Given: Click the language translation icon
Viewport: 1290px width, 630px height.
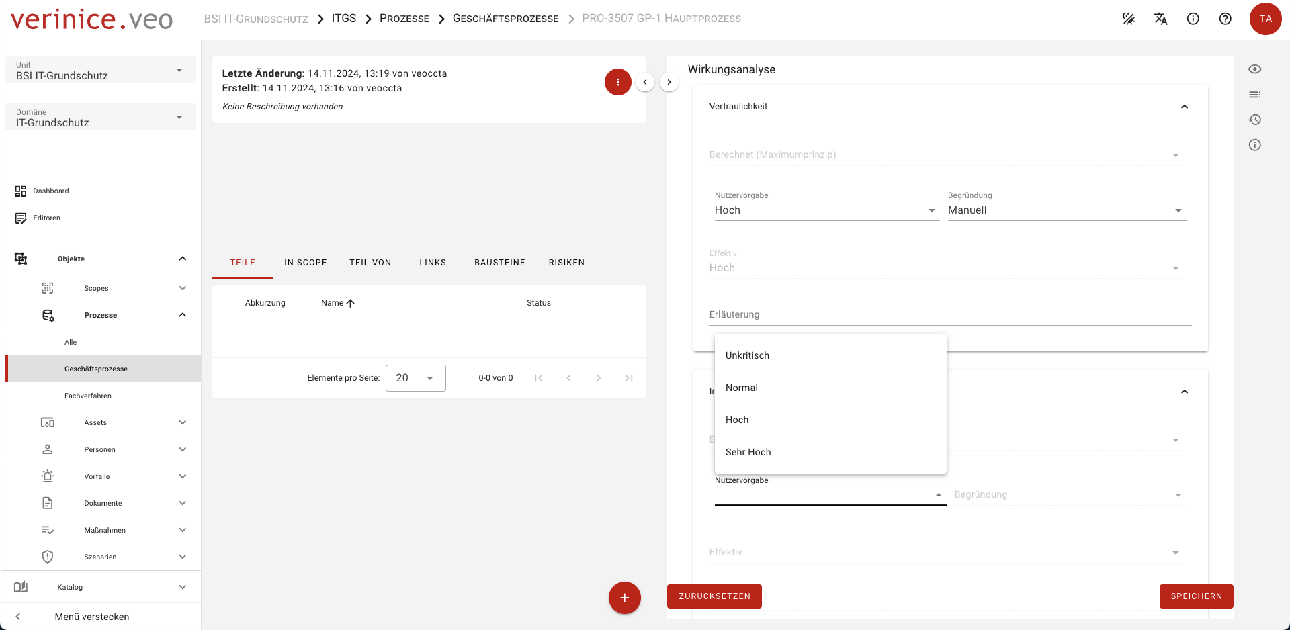Looking at the screenshot, I should point(1160,19).
